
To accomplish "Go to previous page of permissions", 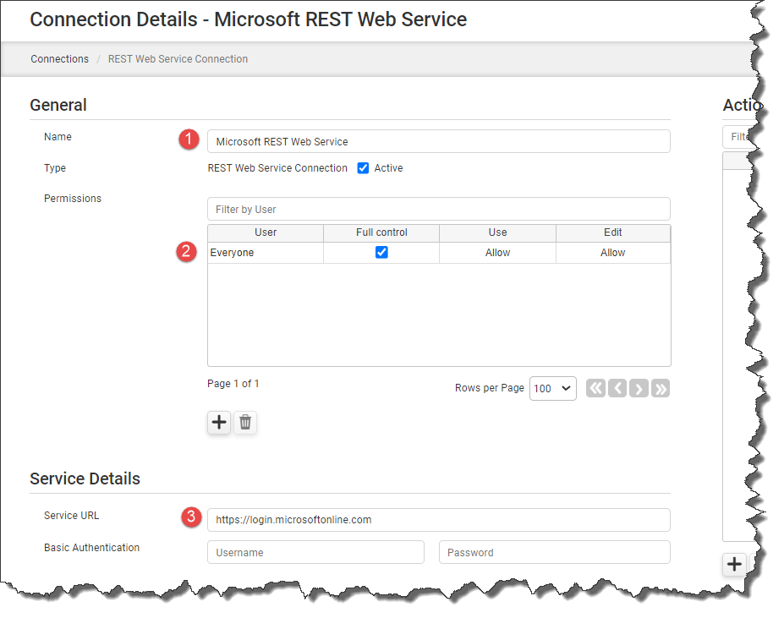I will tap(617, 388).
